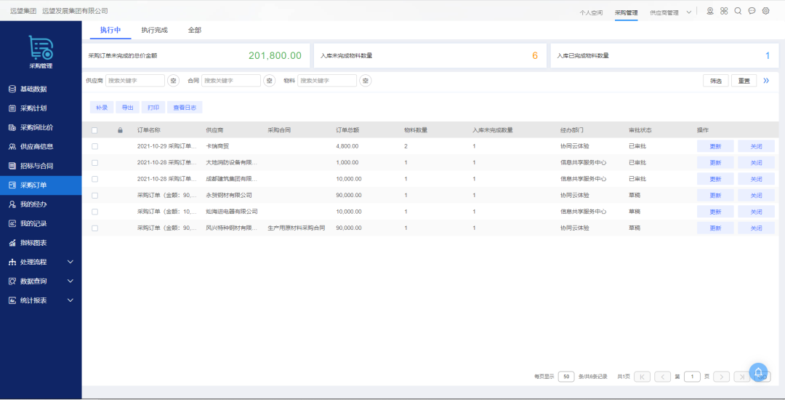Check the row for 灿海进电器有限公司 order

pyautogui.click(x=94, y=212)
